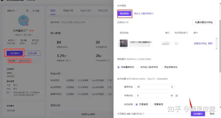Click the purple 添加商品 button
This screenshot has width=221, height=118.
tap(124, 14)
